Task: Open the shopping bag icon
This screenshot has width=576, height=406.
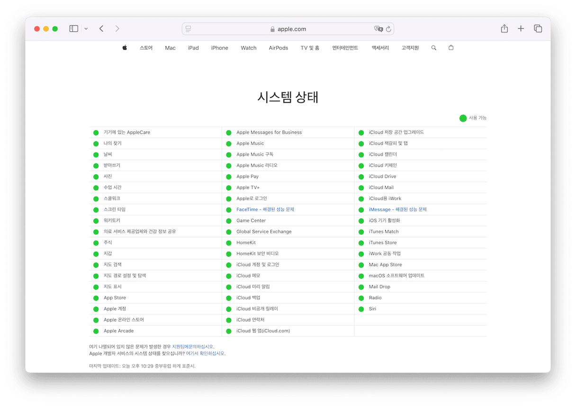Action: 451,47
